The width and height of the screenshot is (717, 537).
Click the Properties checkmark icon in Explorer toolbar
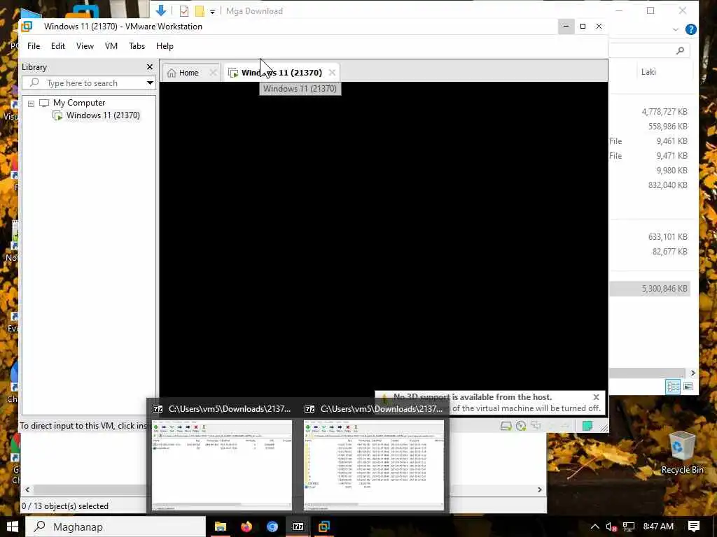(x=184, y=11)
